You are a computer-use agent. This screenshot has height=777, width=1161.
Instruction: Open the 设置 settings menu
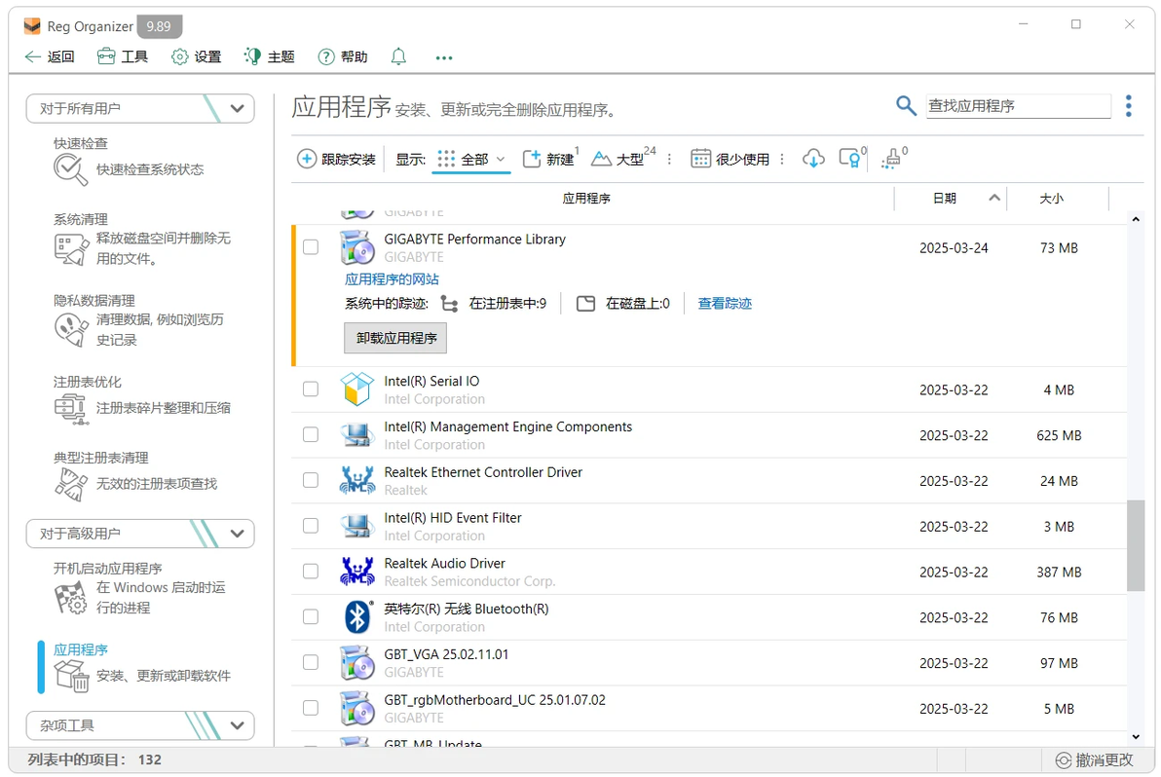click(x=196, y=57)
